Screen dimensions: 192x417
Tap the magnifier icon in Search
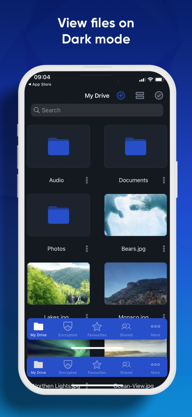point(37,110)
